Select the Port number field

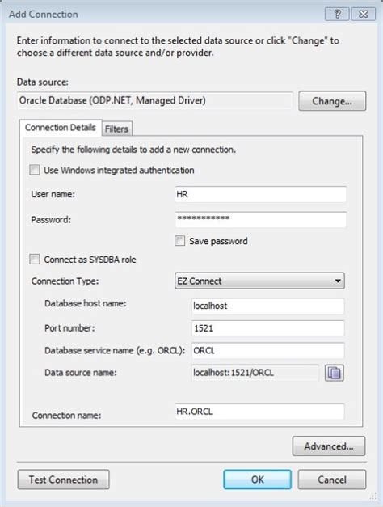click(268, 328)
